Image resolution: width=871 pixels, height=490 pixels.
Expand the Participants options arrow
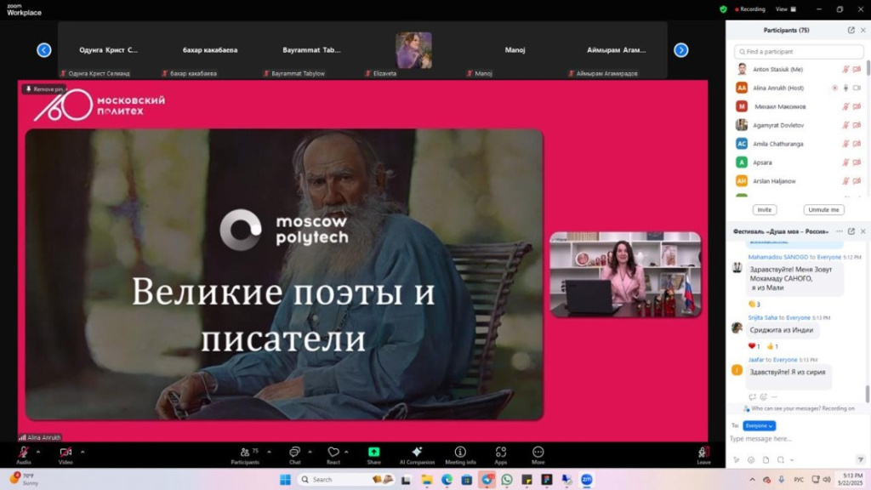tap(269, 452)
